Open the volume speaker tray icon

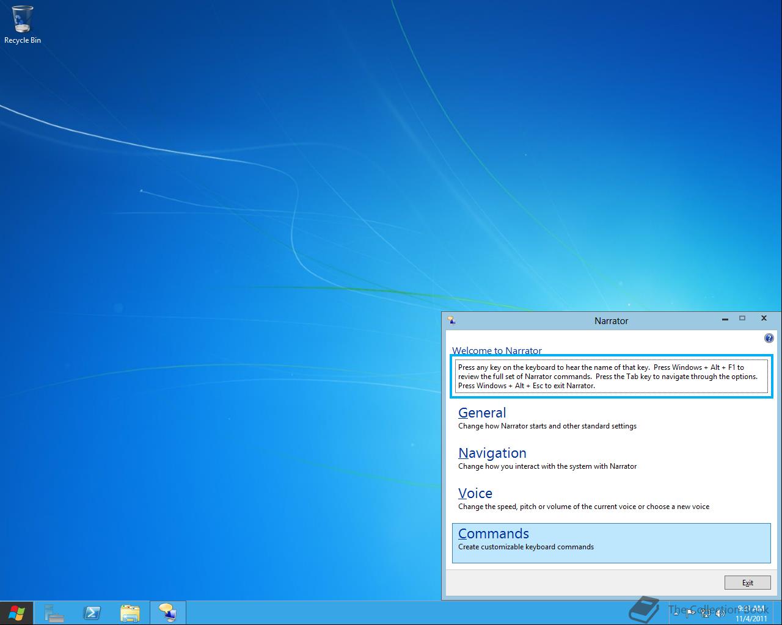(x=721, y=613)
